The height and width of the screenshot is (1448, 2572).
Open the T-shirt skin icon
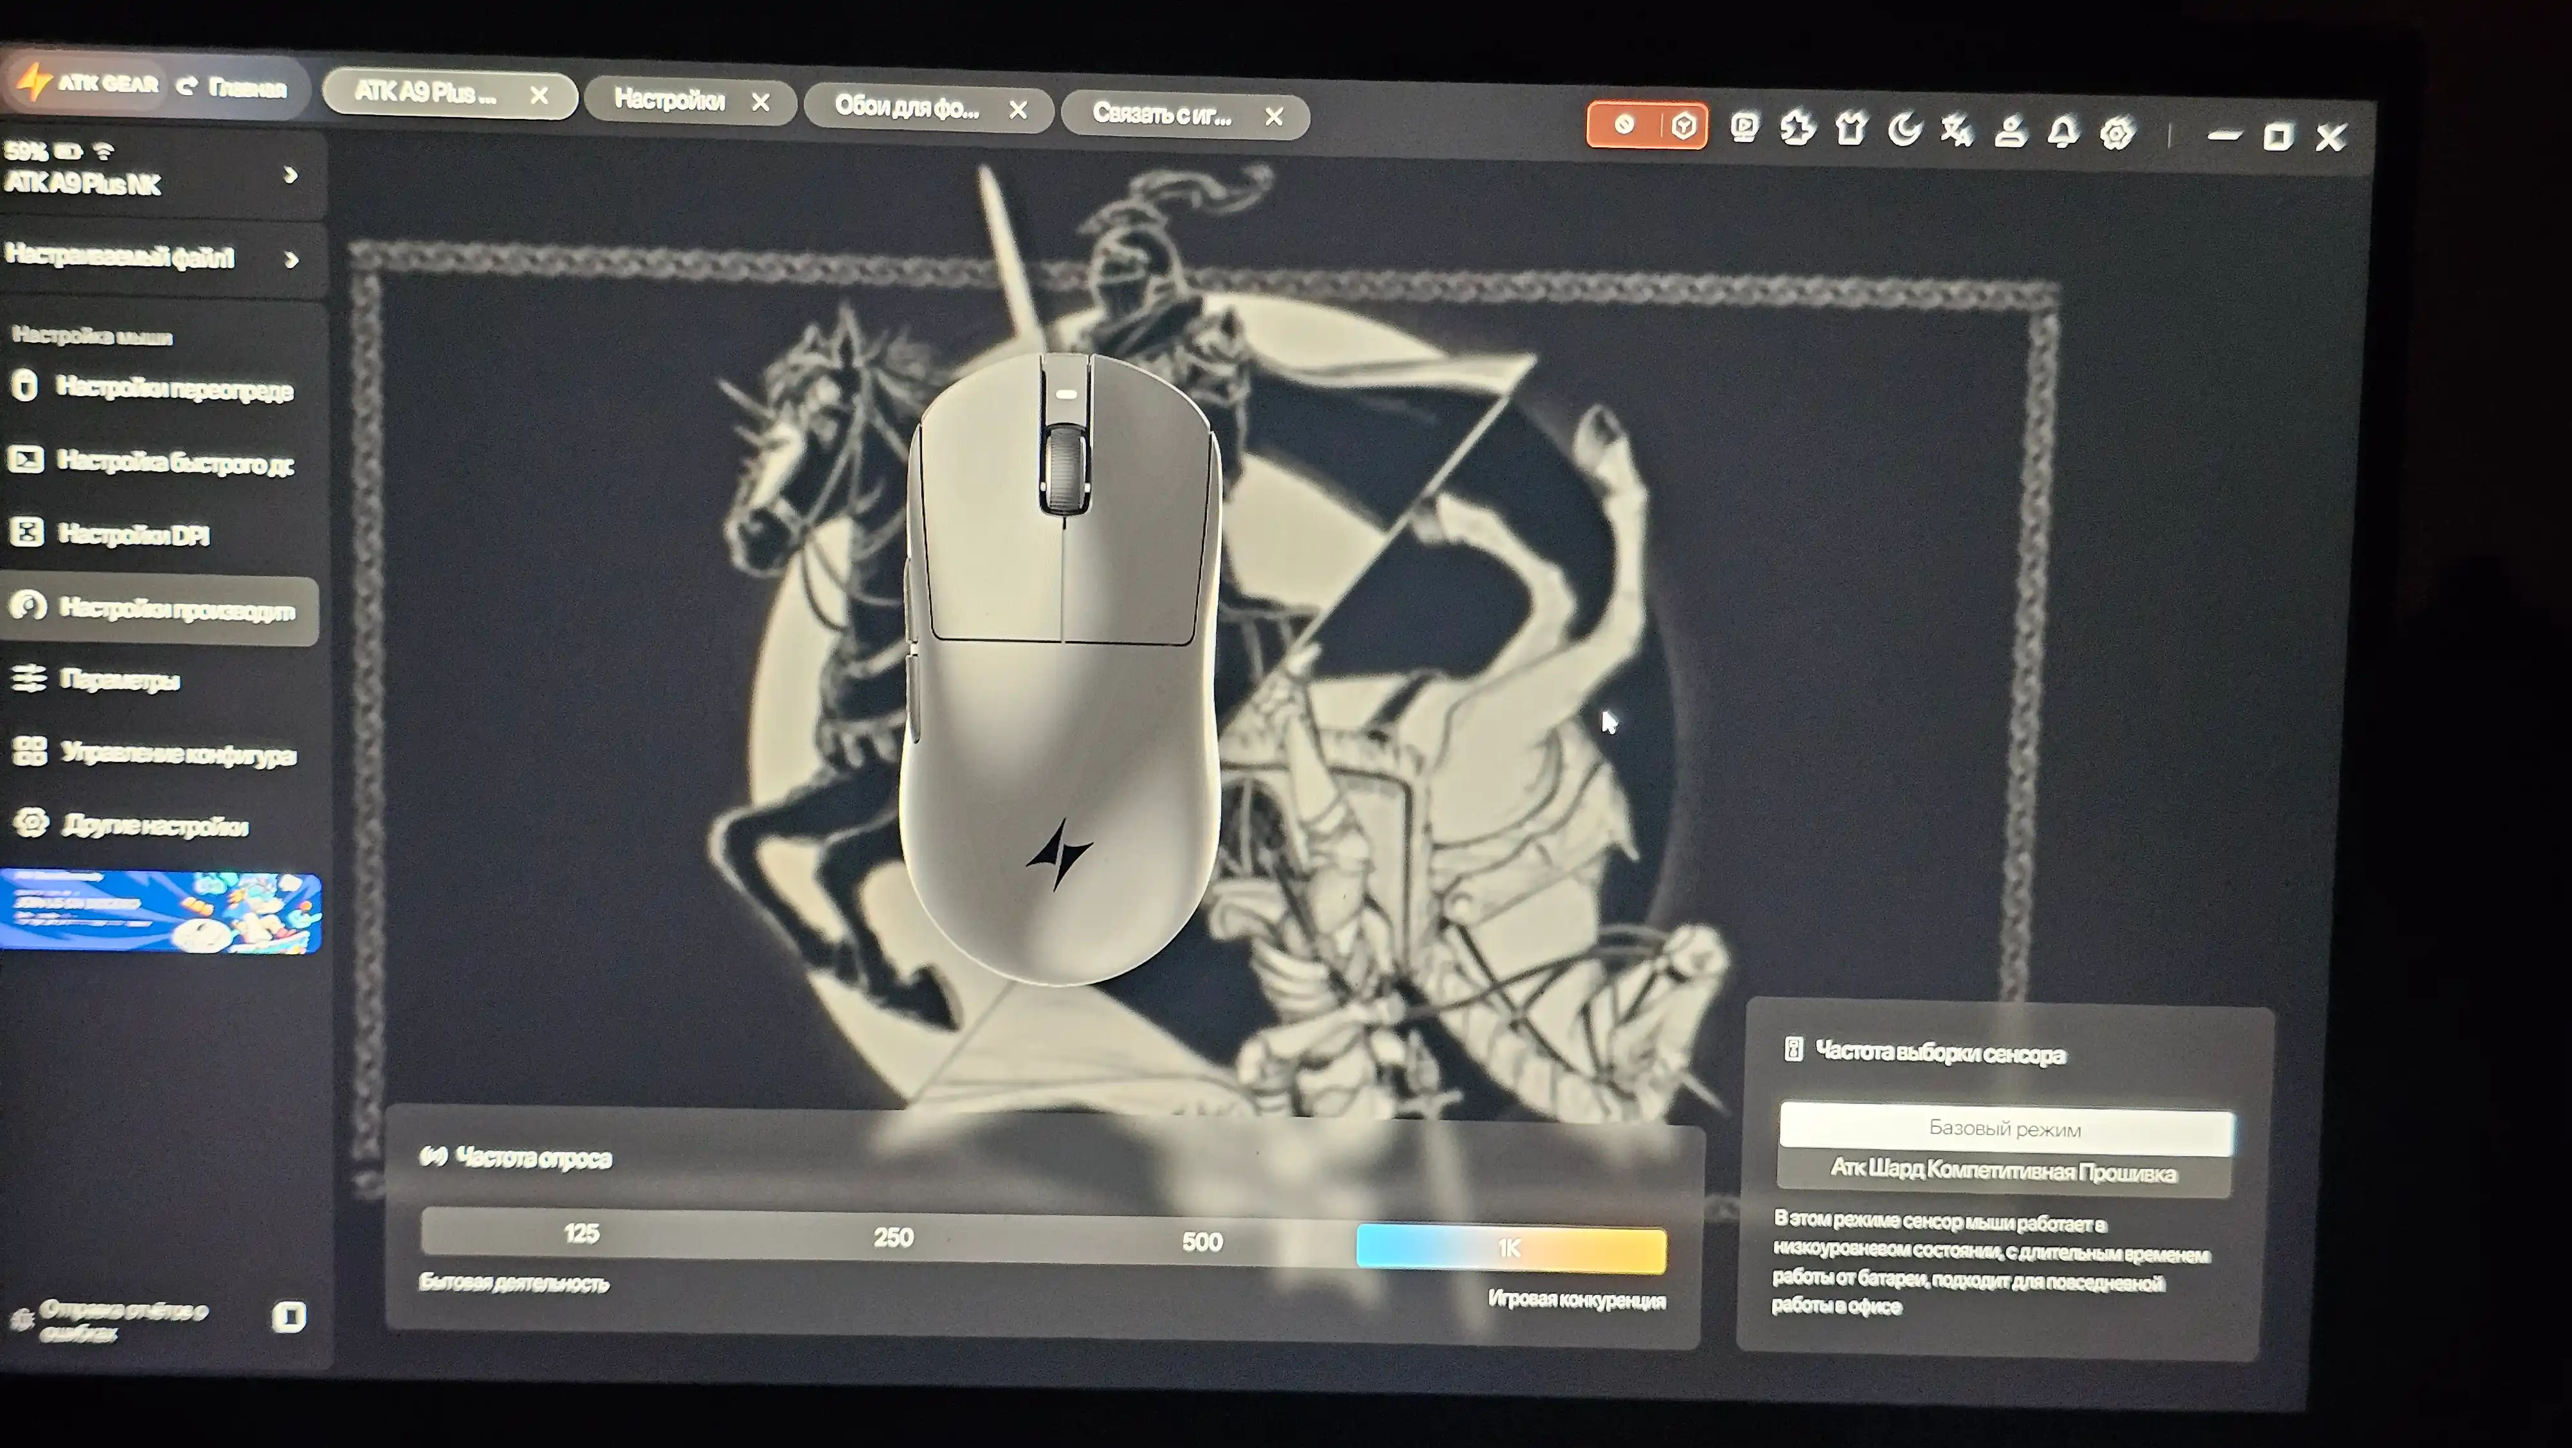pyautogui.click(x=1851, y=130)
